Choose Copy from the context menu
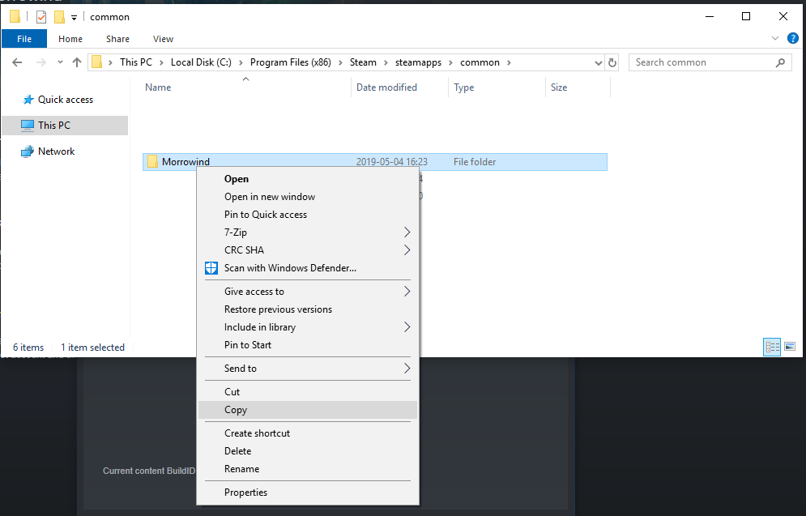 click(x=307, y=410)
